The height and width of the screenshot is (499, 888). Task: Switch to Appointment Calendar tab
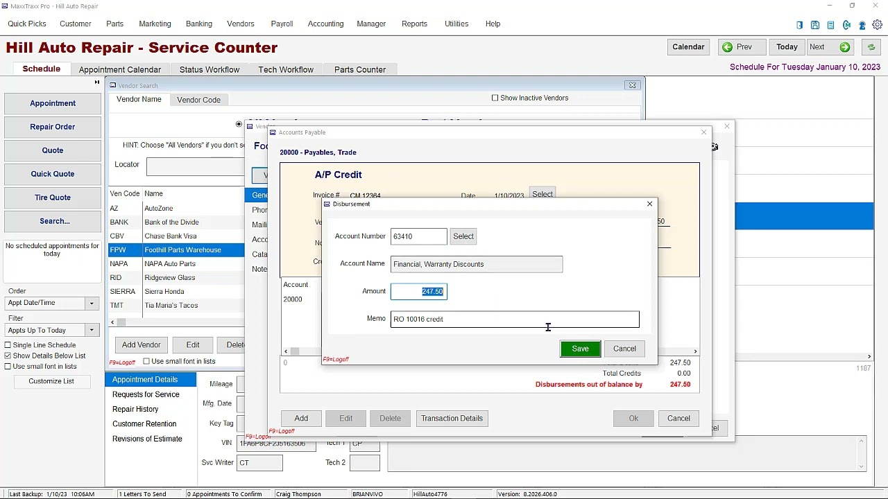pyautogui.click(x=119, y=69)
